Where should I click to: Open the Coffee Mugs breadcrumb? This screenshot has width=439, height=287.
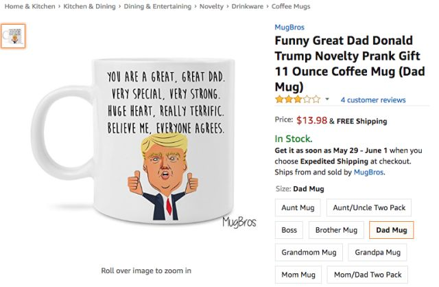[x=291, y=6]
